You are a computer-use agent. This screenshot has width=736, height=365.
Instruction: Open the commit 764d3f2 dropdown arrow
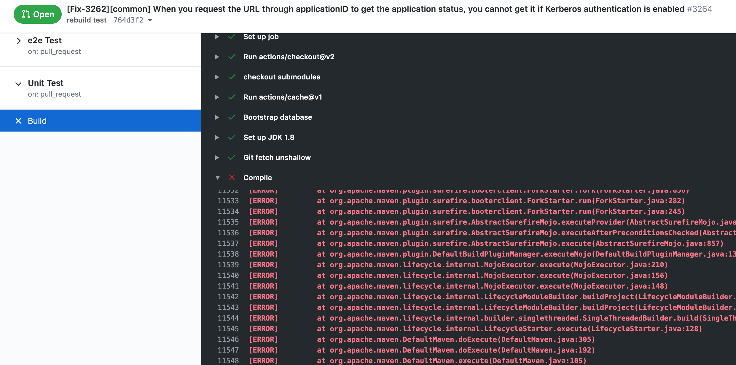tap(150, 20)
